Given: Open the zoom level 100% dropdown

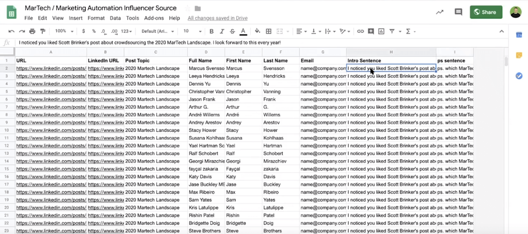Looking at the screenshot, I should (x=64, y=32).
